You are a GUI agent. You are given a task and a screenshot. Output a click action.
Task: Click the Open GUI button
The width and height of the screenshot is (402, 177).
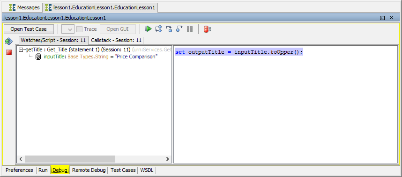click(118, 29)
